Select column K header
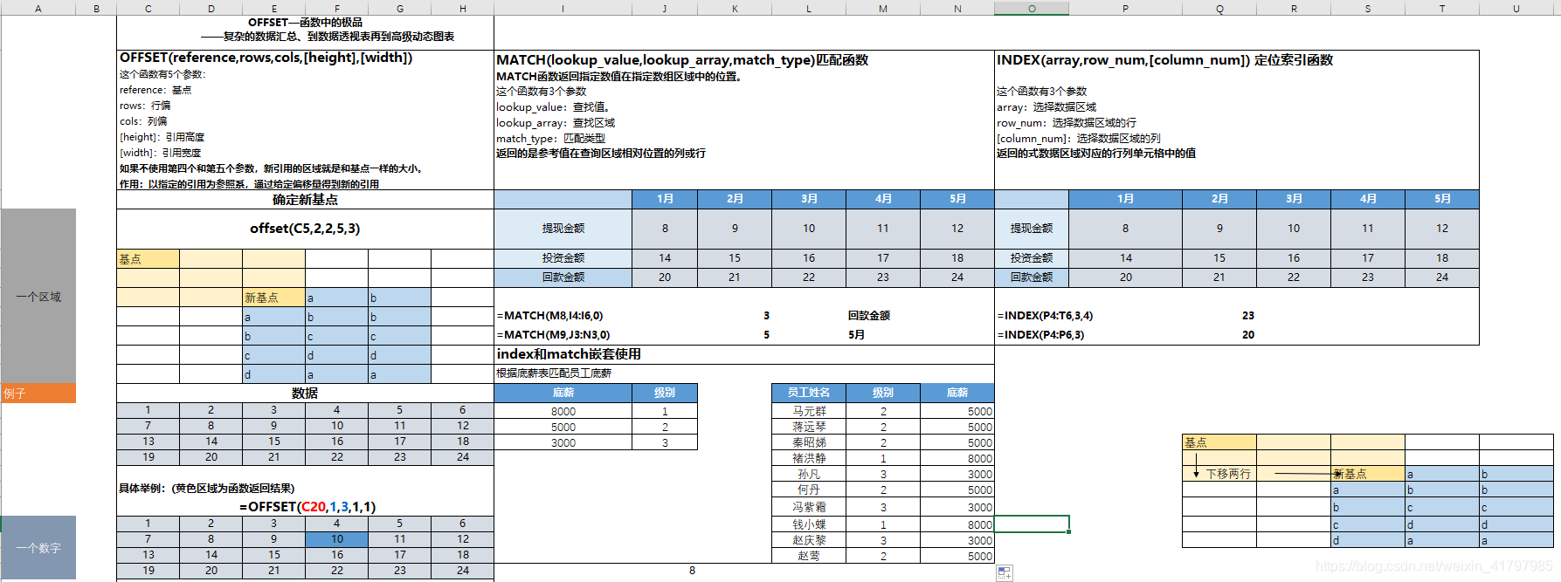Image resolution: width=1561 pixels, height=582 pixels. click(735, 8)
